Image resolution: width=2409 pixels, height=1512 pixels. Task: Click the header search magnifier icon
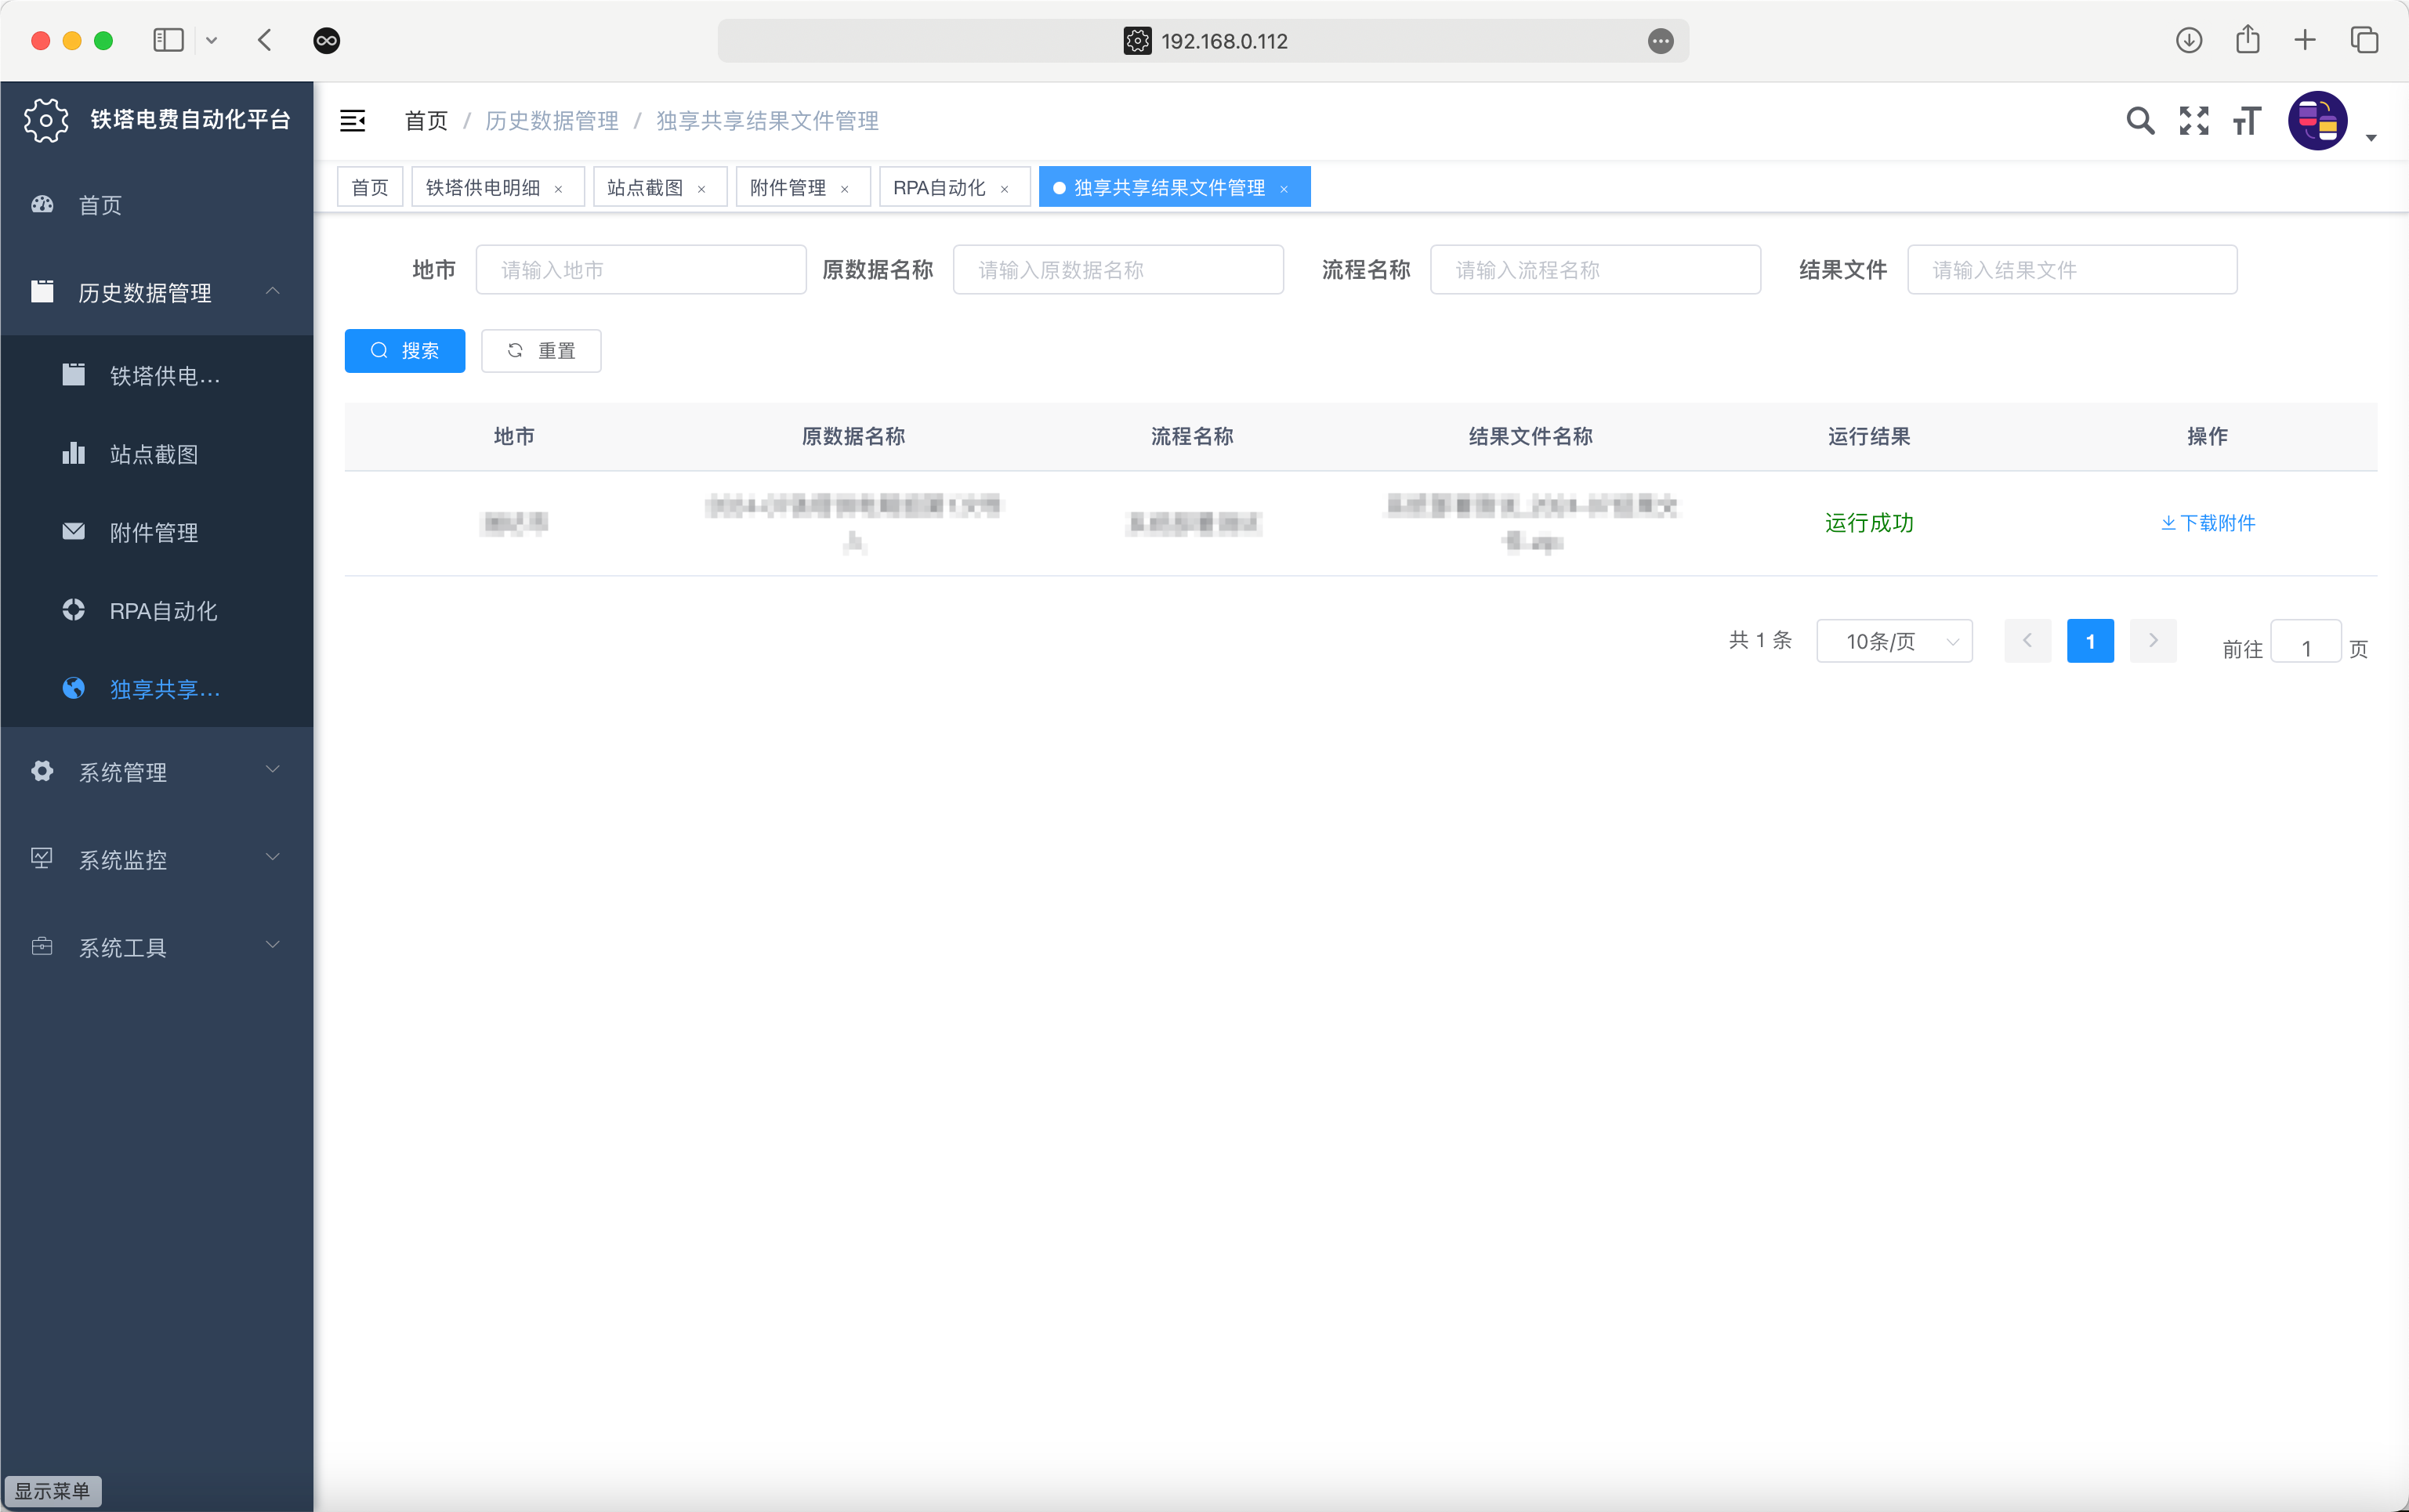pos(2139,121)
